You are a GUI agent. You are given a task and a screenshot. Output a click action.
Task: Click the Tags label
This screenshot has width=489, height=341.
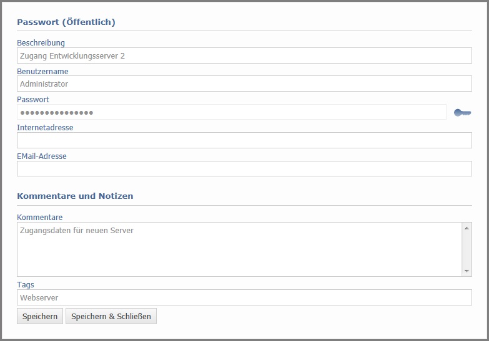pyautogui.click(x=25, y=285)
